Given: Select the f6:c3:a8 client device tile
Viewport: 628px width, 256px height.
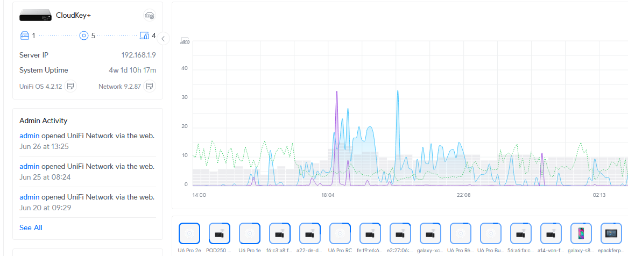Looking at the screenshot, I should 280,233.
